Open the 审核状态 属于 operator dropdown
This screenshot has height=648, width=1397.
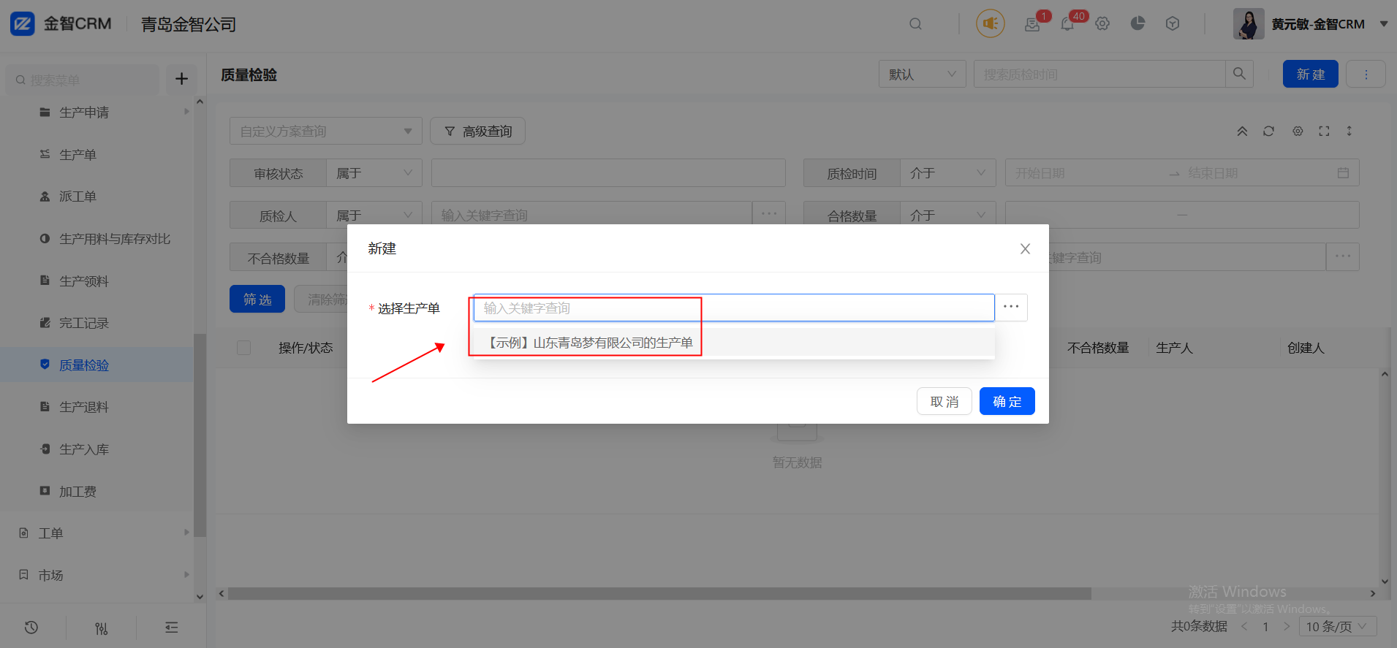[x=374, y=173]
